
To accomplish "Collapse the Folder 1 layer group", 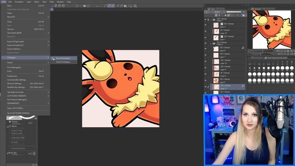I will [x=211, y=19].
